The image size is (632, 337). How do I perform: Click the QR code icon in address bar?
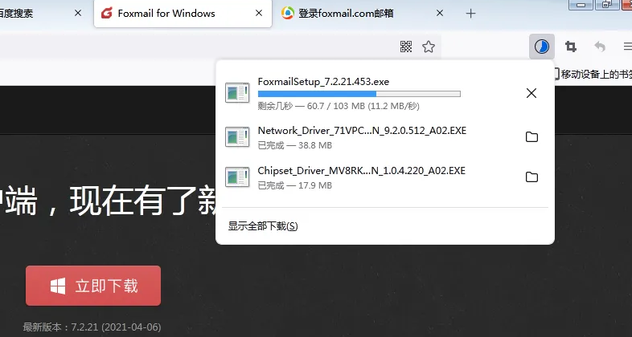pyautogui.click(x=406, y=47)
